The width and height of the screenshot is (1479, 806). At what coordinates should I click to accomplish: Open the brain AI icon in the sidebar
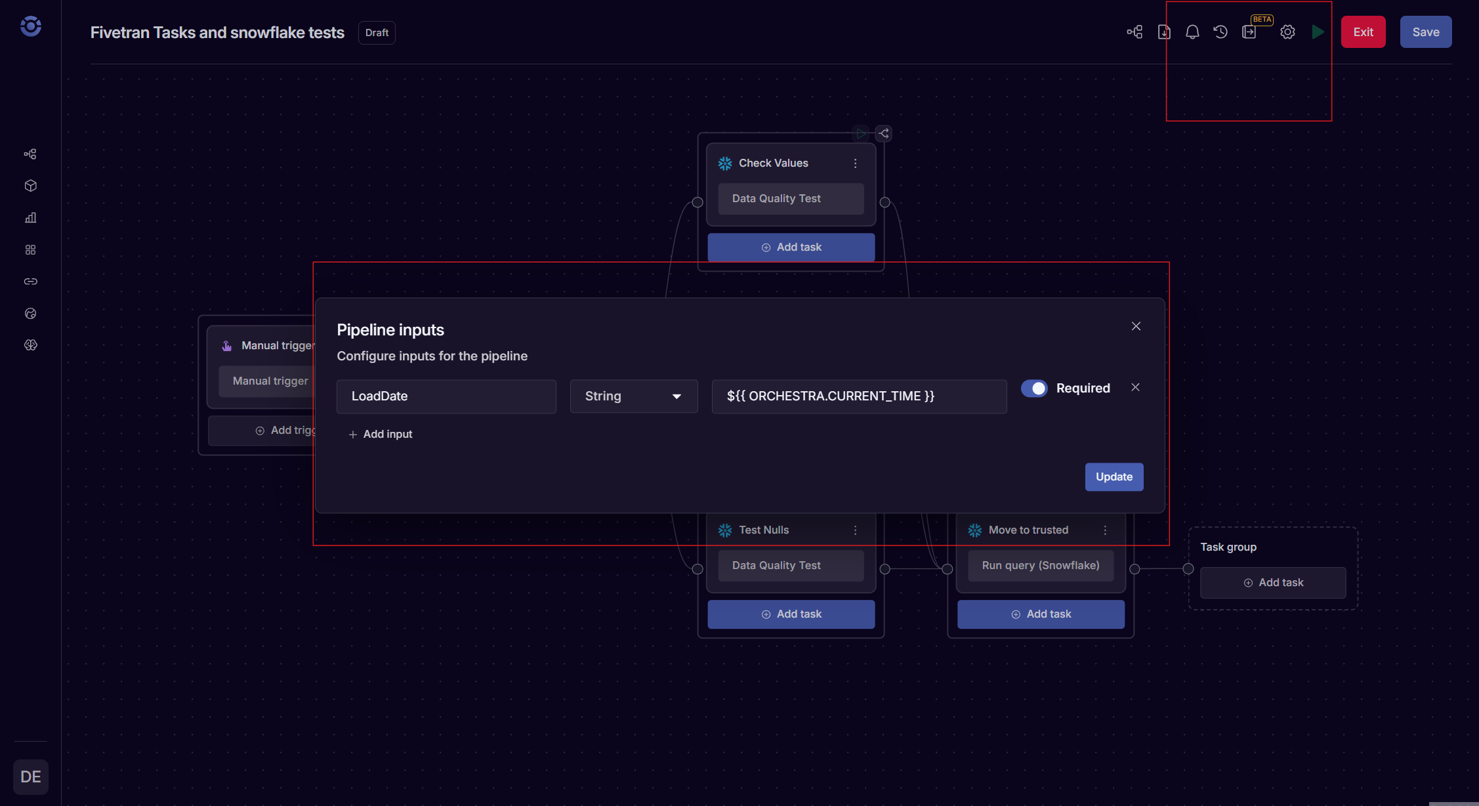tap(30, 345)
